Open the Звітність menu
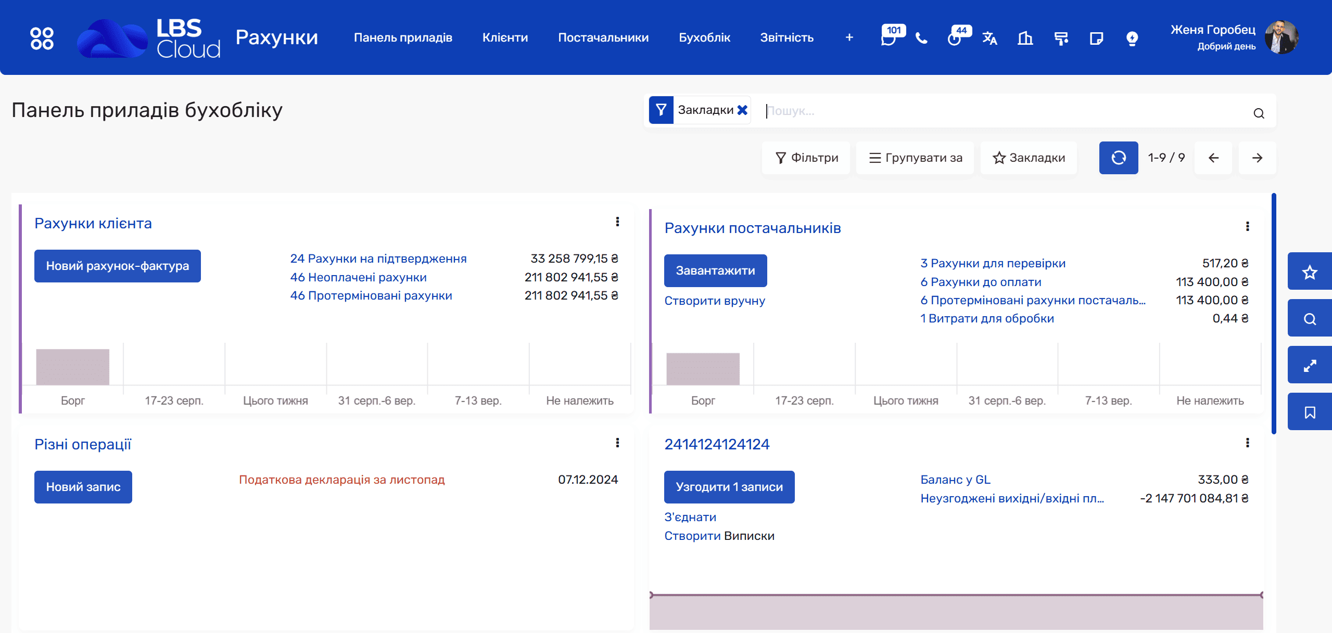 click(786, 37)
